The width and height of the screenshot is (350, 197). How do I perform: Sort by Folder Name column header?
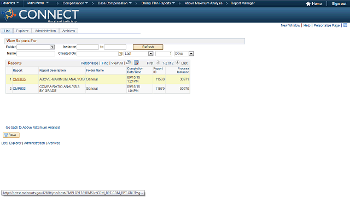coord(95,71)
